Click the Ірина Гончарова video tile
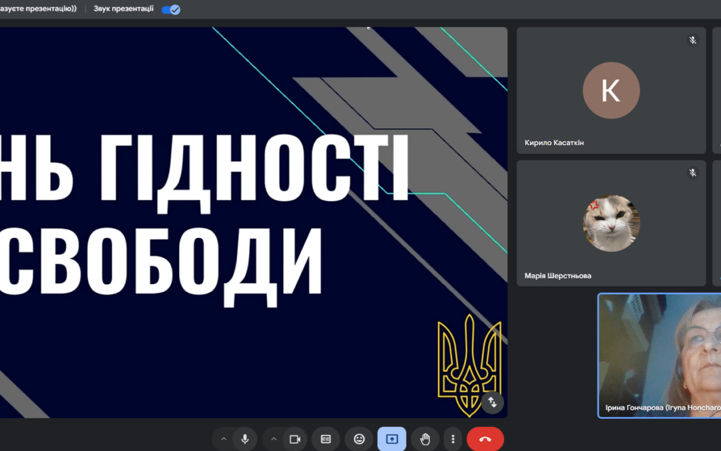Screen dimensions: 721x451 pyautogui.click(x=660, y=355)
